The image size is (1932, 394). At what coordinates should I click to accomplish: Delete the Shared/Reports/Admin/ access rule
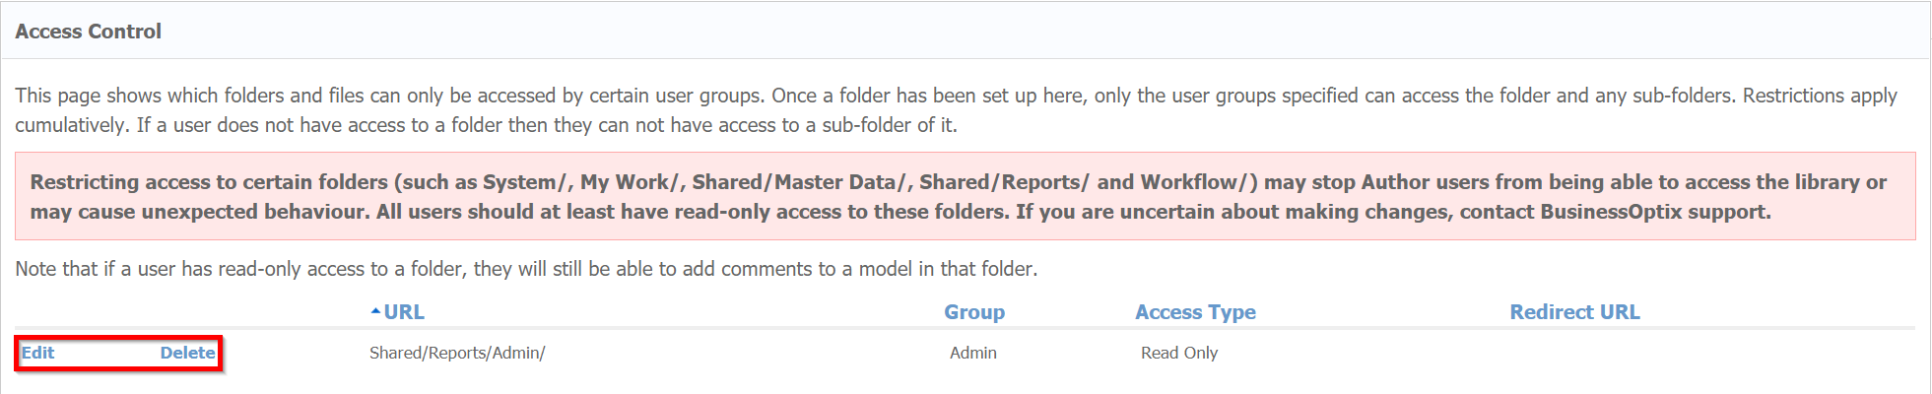pos(187,353)
